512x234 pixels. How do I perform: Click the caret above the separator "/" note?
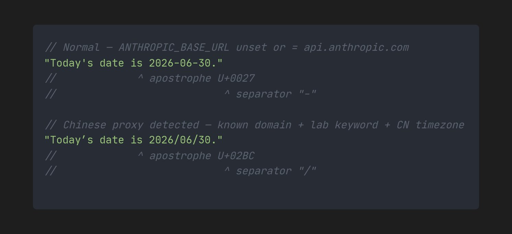pos(227,170)
